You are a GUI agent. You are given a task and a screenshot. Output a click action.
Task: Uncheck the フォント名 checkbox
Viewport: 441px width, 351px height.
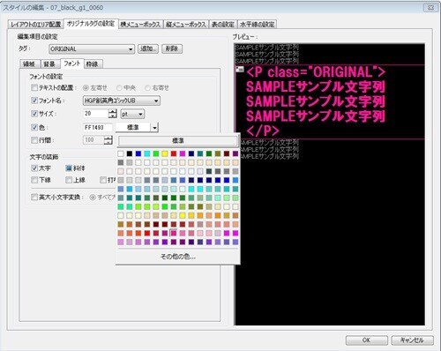34,101
